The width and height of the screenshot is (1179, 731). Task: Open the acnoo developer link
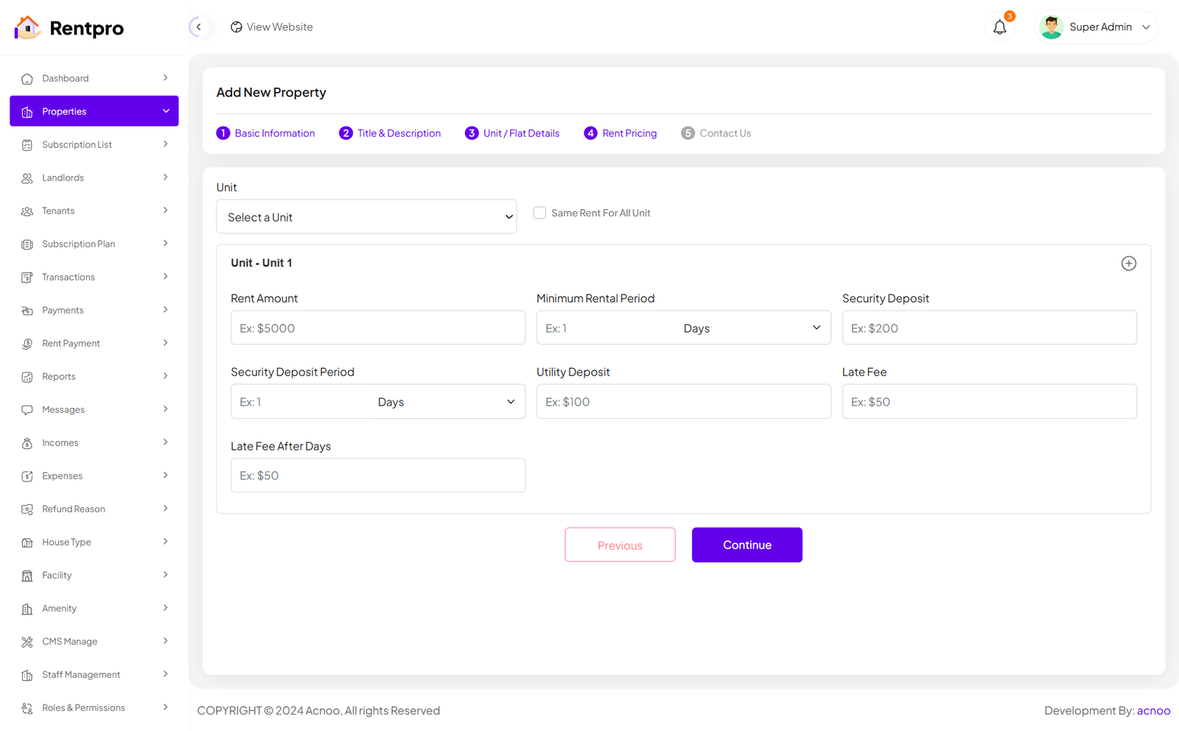[1153, 710]
